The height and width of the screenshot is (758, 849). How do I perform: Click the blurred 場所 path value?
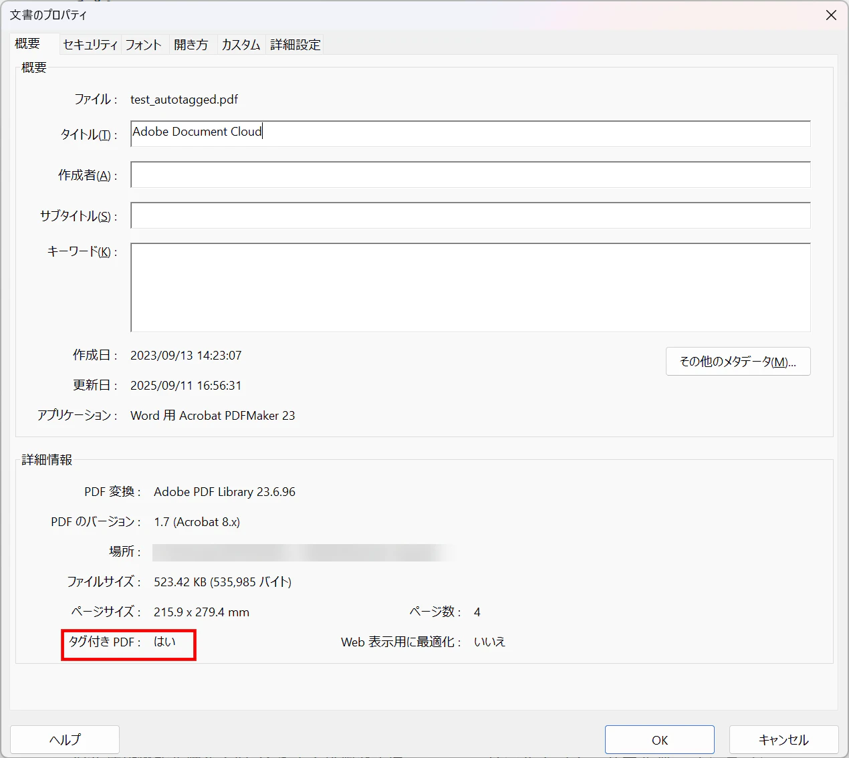coord(304,552)
